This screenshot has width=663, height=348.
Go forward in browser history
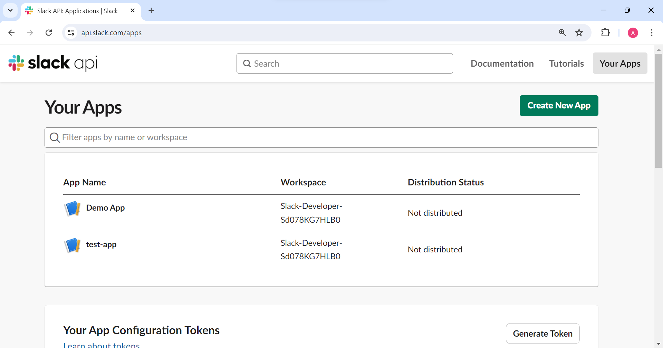tap(30, 33)
